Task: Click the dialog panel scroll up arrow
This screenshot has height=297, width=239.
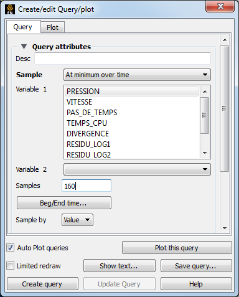Action: [225, 40]
